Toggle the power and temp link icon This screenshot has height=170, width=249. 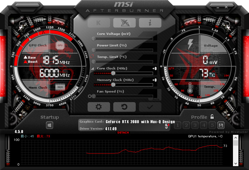92,56
